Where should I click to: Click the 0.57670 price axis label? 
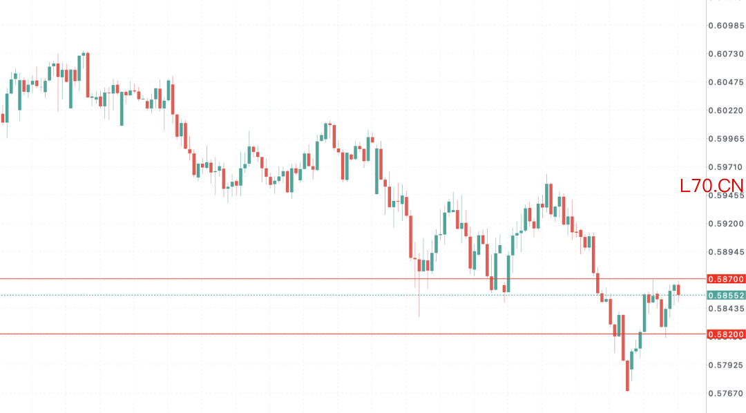click(726, 393)
